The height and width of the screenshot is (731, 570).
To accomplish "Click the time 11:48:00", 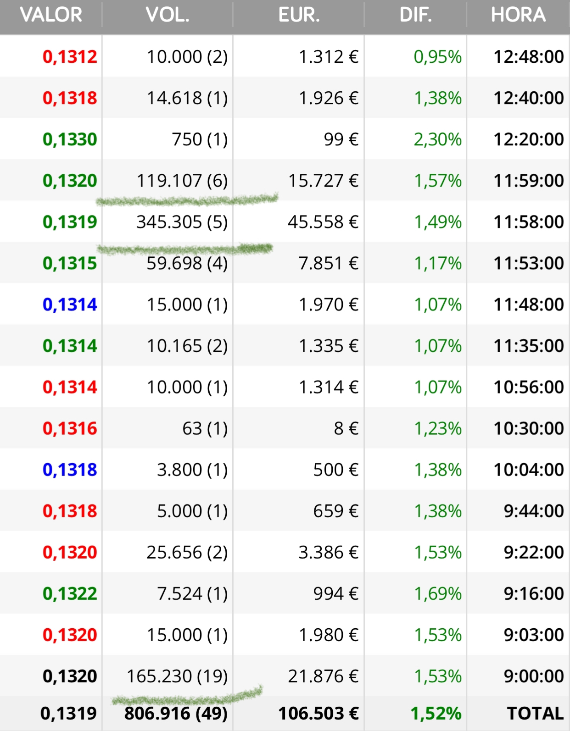I will [529, 305].
